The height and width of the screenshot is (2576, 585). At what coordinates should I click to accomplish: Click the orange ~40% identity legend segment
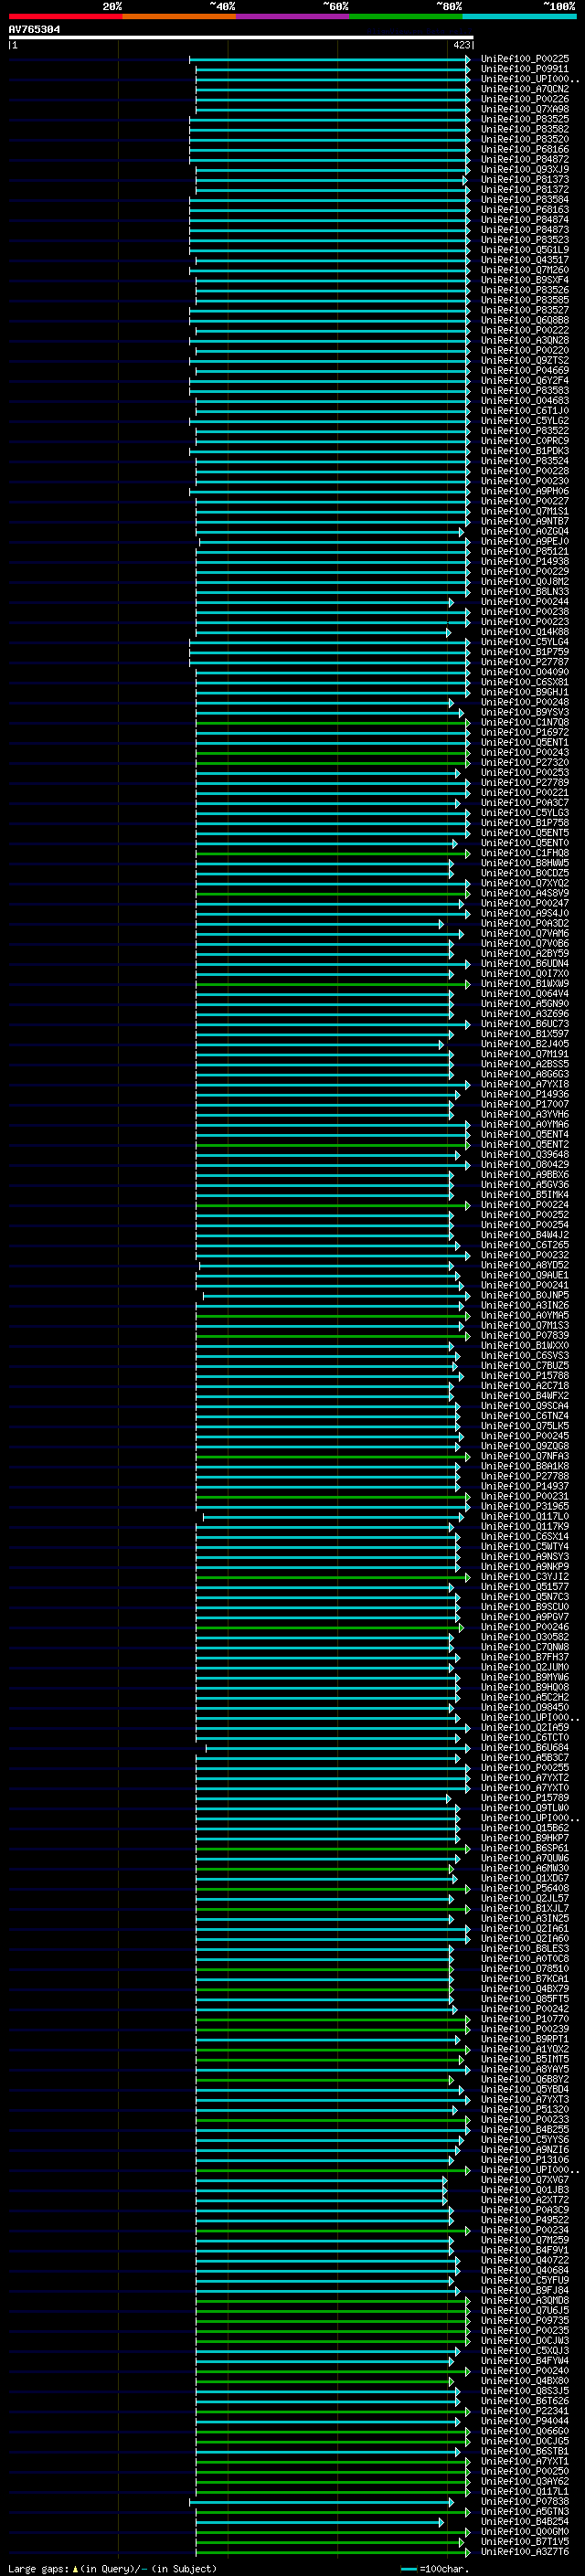click(x=179, y=16)
